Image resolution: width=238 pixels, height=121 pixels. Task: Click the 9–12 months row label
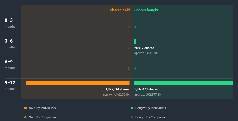pos(10,85)
